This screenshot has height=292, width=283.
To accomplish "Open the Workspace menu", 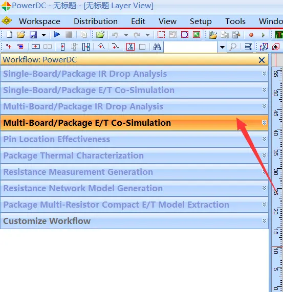I will coord(39,21).
